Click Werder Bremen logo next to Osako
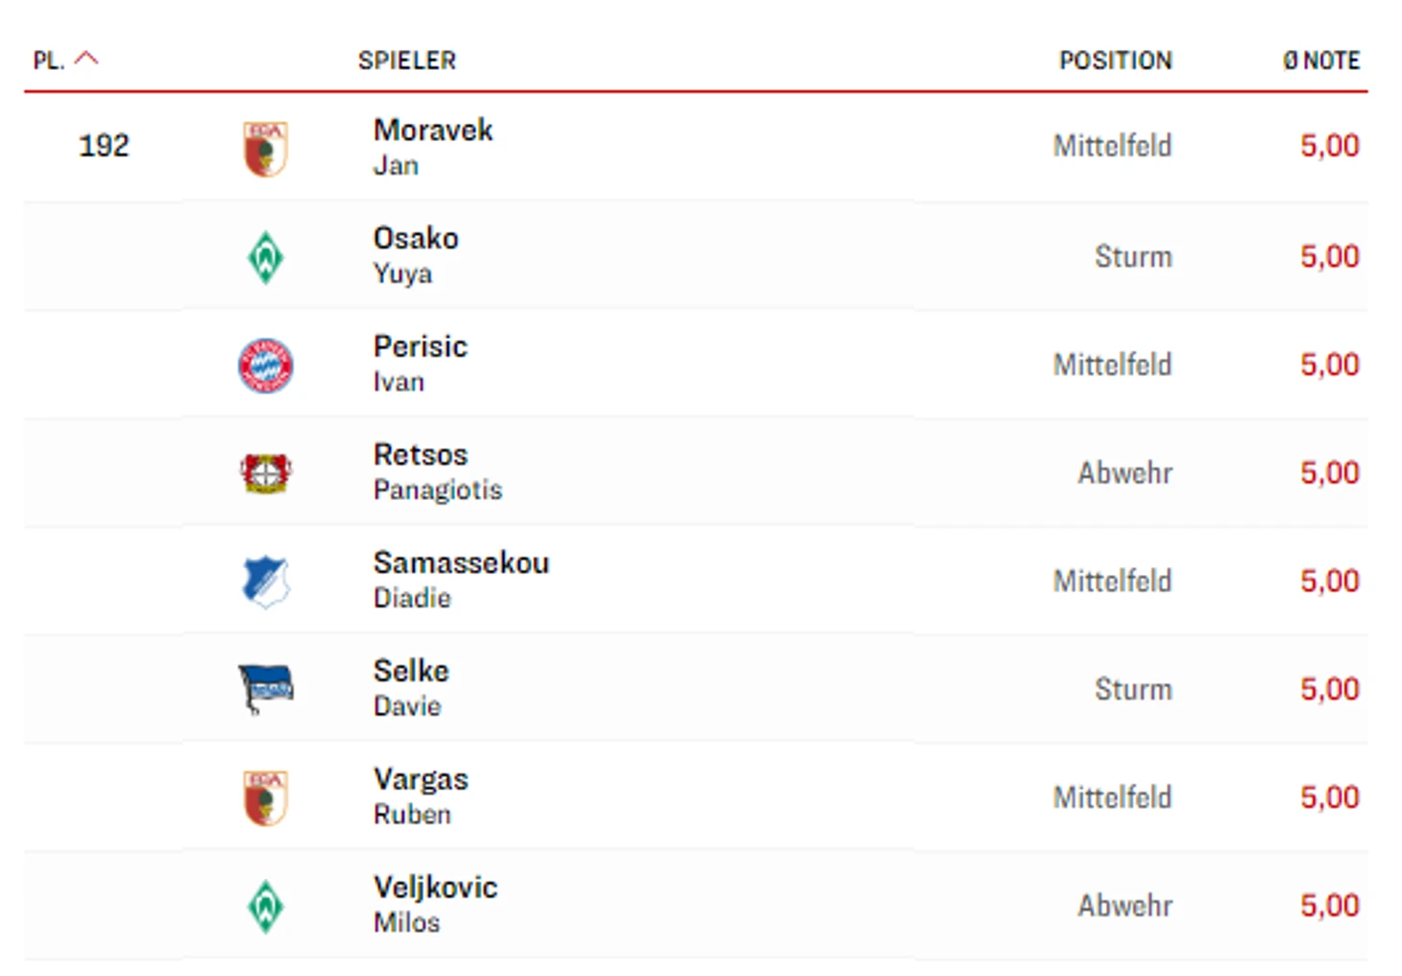 click(x=266, y=257)
